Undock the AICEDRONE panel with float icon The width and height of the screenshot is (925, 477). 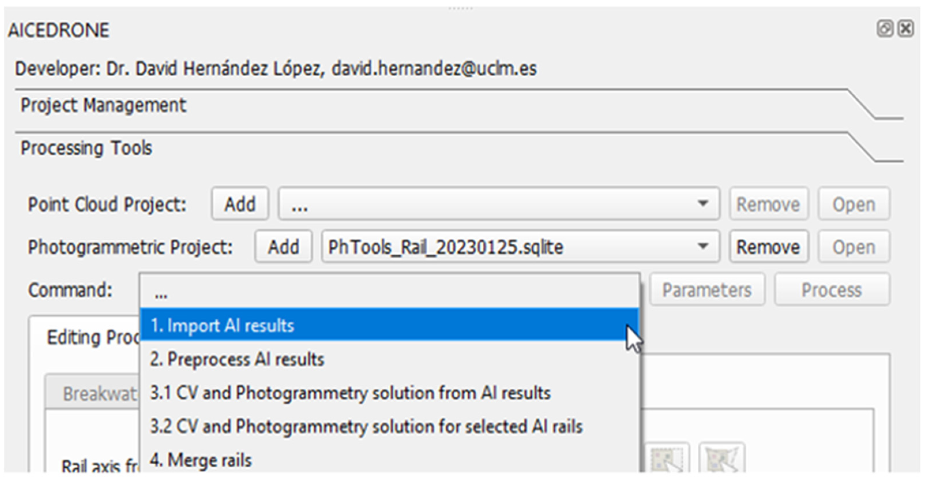coord(885,29)
